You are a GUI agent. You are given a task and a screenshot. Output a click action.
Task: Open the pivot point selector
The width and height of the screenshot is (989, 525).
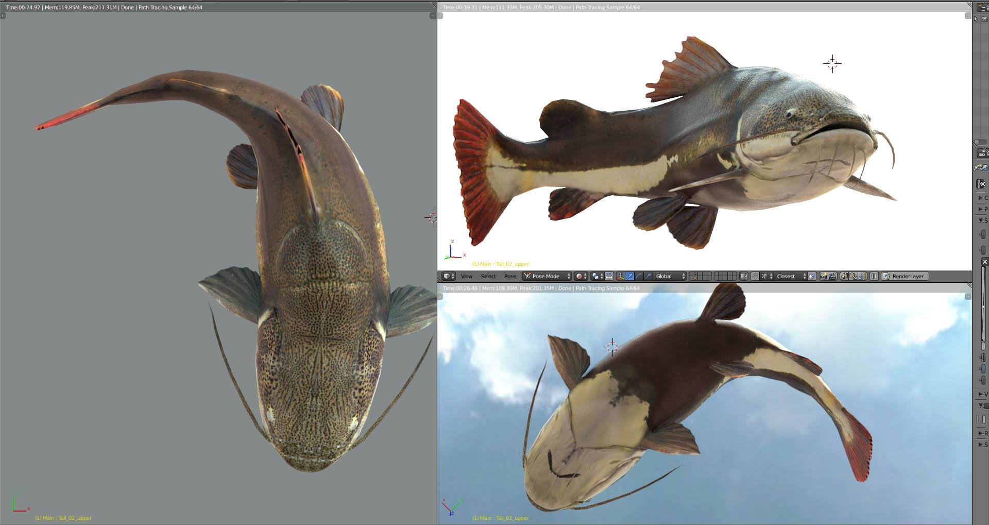tap(598, 276)
